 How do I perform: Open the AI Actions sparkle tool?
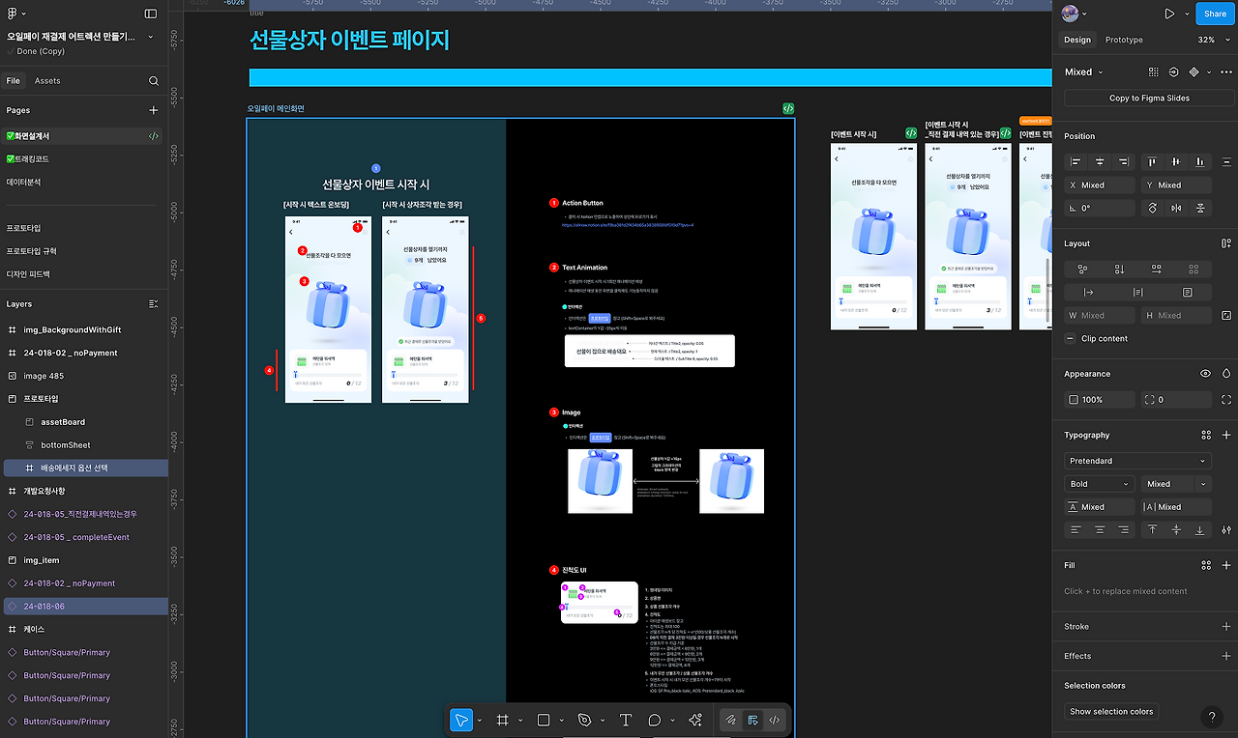click(x=694, y=720)
